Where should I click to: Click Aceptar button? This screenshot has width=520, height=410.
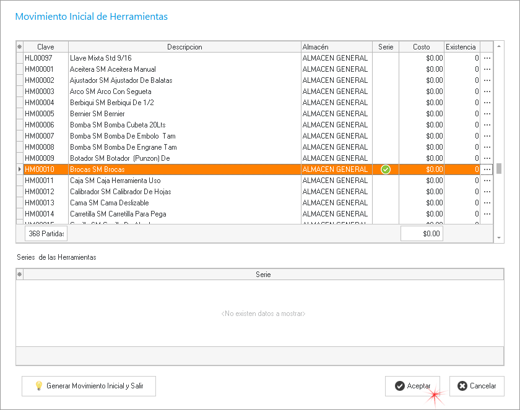(x=412, y=386)
